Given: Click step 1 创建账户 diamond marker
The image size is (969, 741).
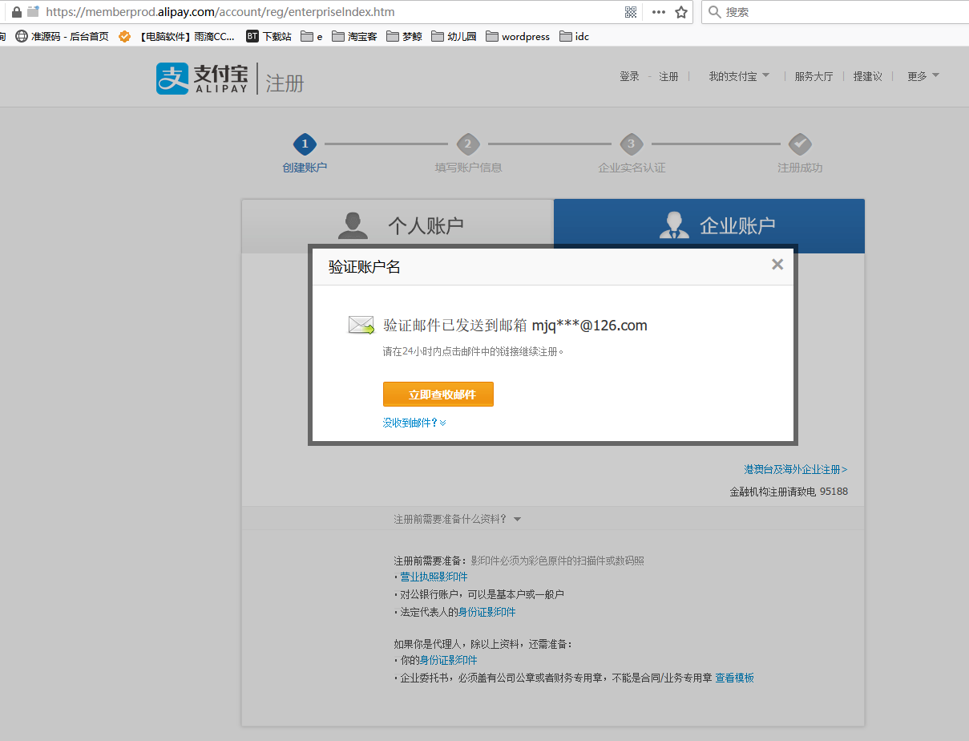Looking at the screenshot, I should tap(305, 144).
